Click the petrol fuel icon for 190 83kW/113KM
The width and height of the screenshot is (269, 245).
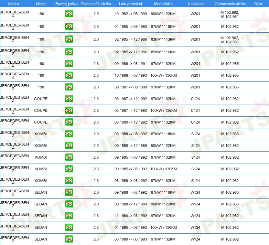click(69, 39)
